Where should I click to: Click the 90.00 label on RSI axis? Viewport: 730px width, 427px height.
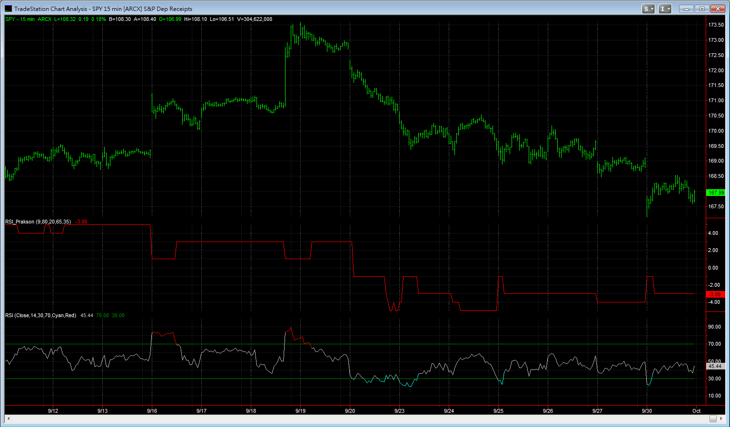pyautogui.click(x=714, y=327)
